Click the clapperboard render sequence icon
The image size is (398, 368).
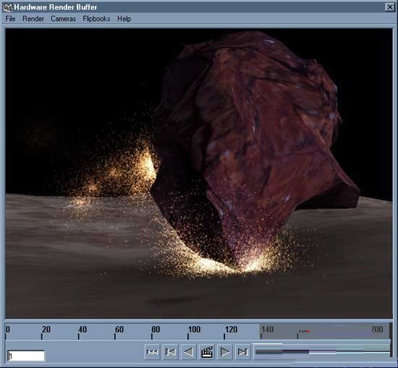pyautogui.click(x=207, y=352)
